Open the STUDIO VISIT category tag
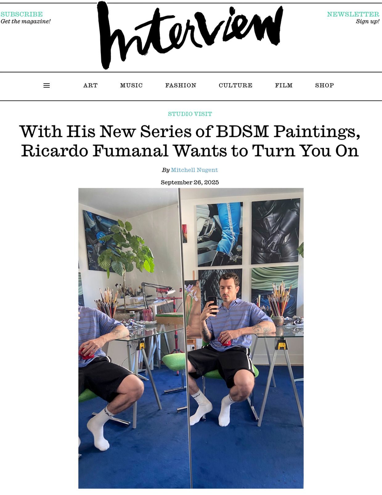The width and height of the screenshot is (382, 495). point(190,114)
